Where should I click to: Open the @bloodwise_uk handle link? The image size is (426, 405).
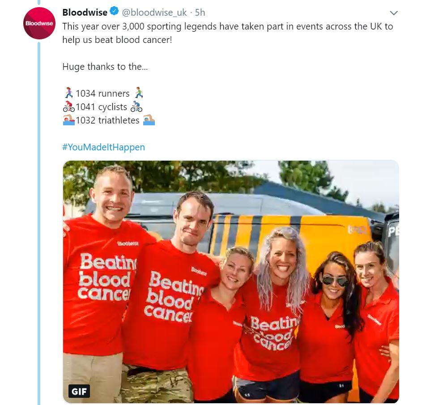(x=154, y=13)
